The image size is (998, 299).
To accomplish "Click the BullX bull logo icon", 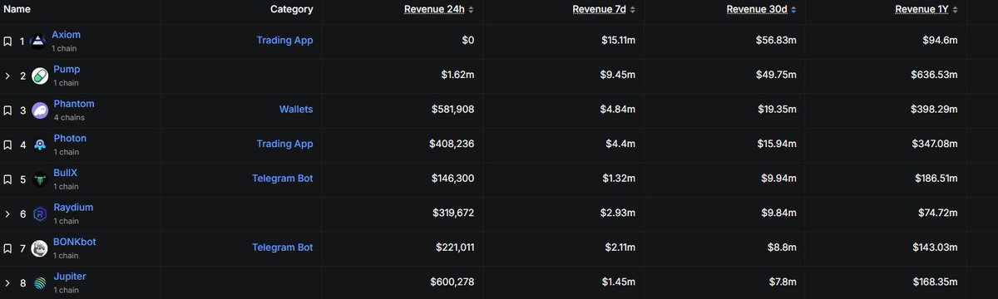I will click(x=39, y=179).
